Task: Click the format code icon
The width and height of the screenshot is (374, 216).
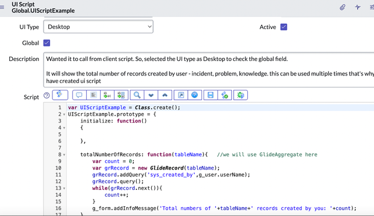Action: click(x=93, y=95)
